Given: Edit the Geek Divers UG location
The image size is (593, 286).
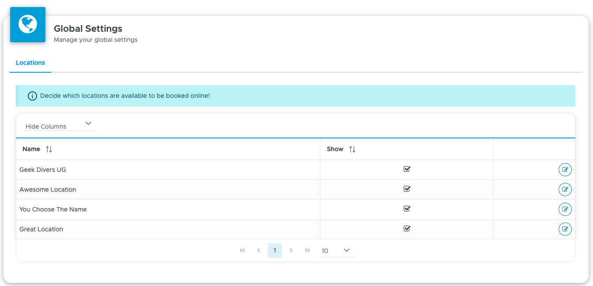Looking at the screenshot, I should pos(565,170).
